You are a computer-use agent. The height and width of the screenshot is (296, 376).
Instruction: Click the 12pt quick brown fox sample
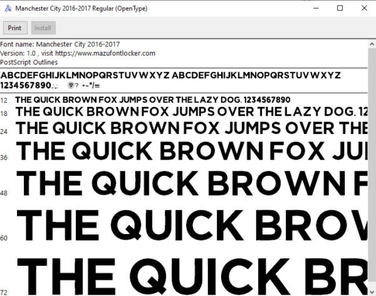(153, 100)
